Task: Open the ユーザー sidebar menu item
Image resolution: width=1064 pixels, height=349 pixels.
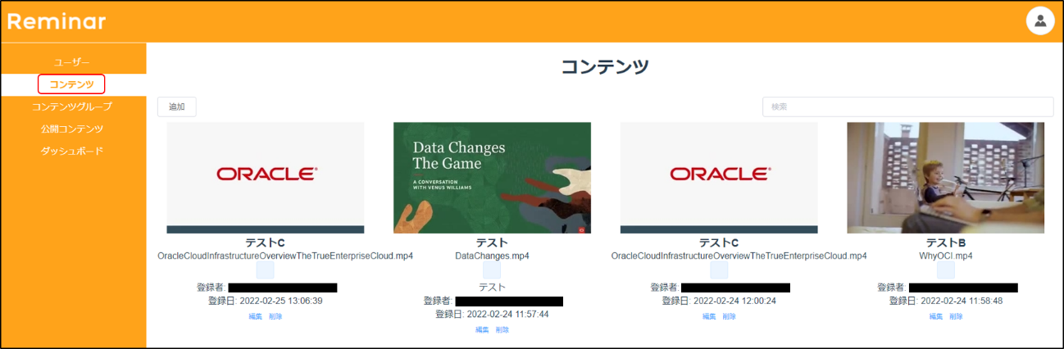Action: 72,62
